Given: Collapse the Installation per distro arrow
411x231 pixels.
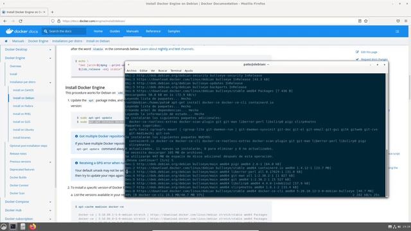Looking at the screenshot, I should point(50,83).
